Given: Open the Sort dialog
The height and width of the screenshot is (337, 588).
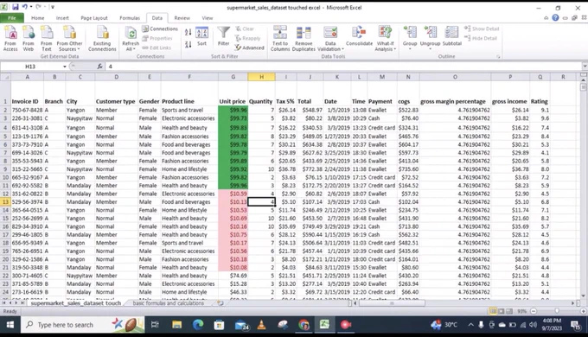Looking at the screenshot, I should tap(201, 36).
